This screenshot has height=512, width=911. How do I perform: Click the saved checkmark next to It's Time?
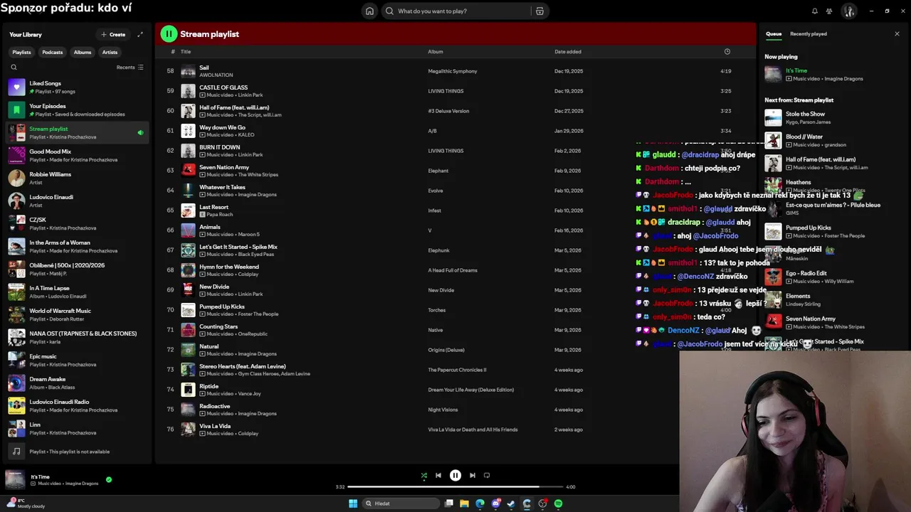[109, 479]
